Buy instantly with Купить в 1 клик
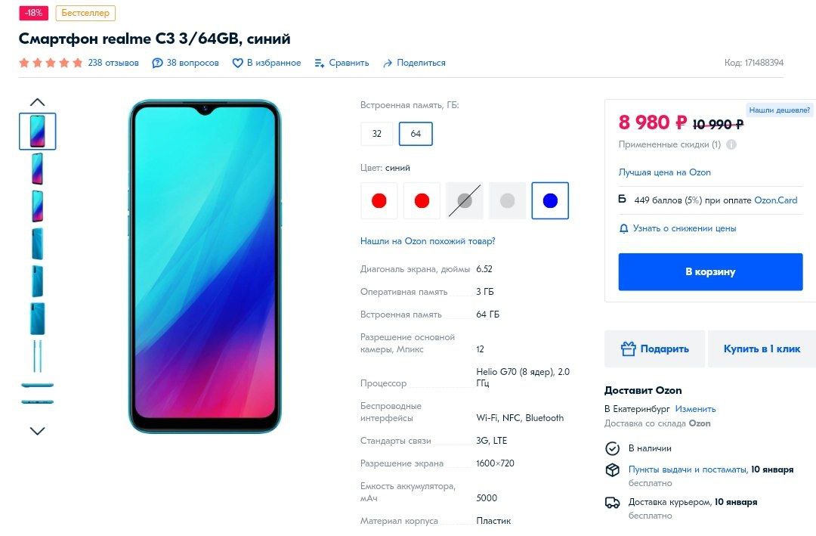 (x=762, y=349)
